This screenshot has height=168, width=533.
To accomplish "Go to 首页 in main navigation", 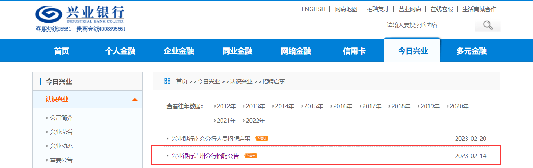I will click(62, 51).
